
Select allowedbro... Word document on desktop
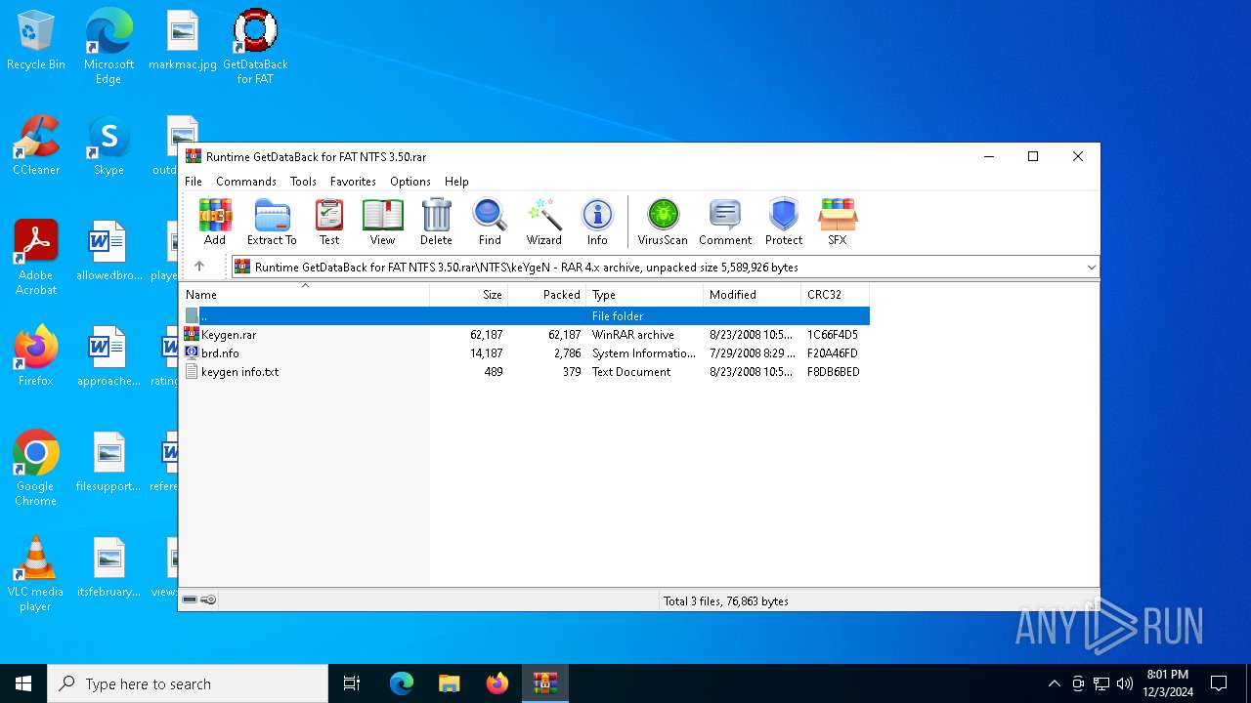click(x=108, y=252)
